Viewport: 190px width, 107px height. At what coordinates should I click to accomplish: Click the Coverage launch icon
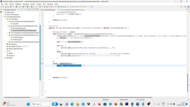pos(28,7)
